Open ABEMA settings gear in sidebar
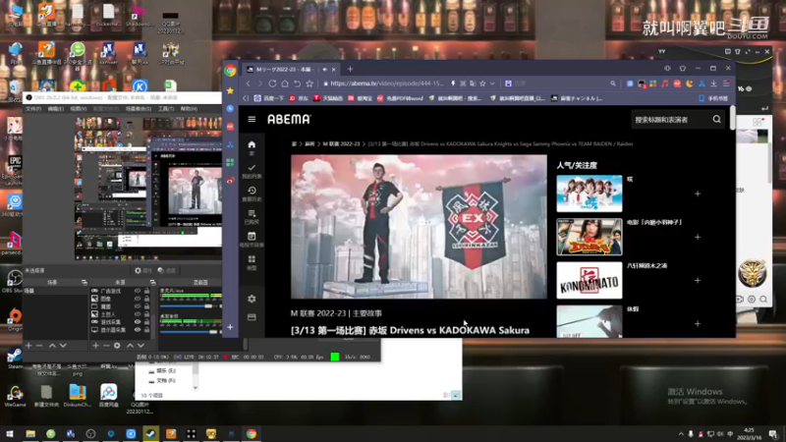Viewport: 786px width, 442px height. pyautogui.click(x=252, y=299)
